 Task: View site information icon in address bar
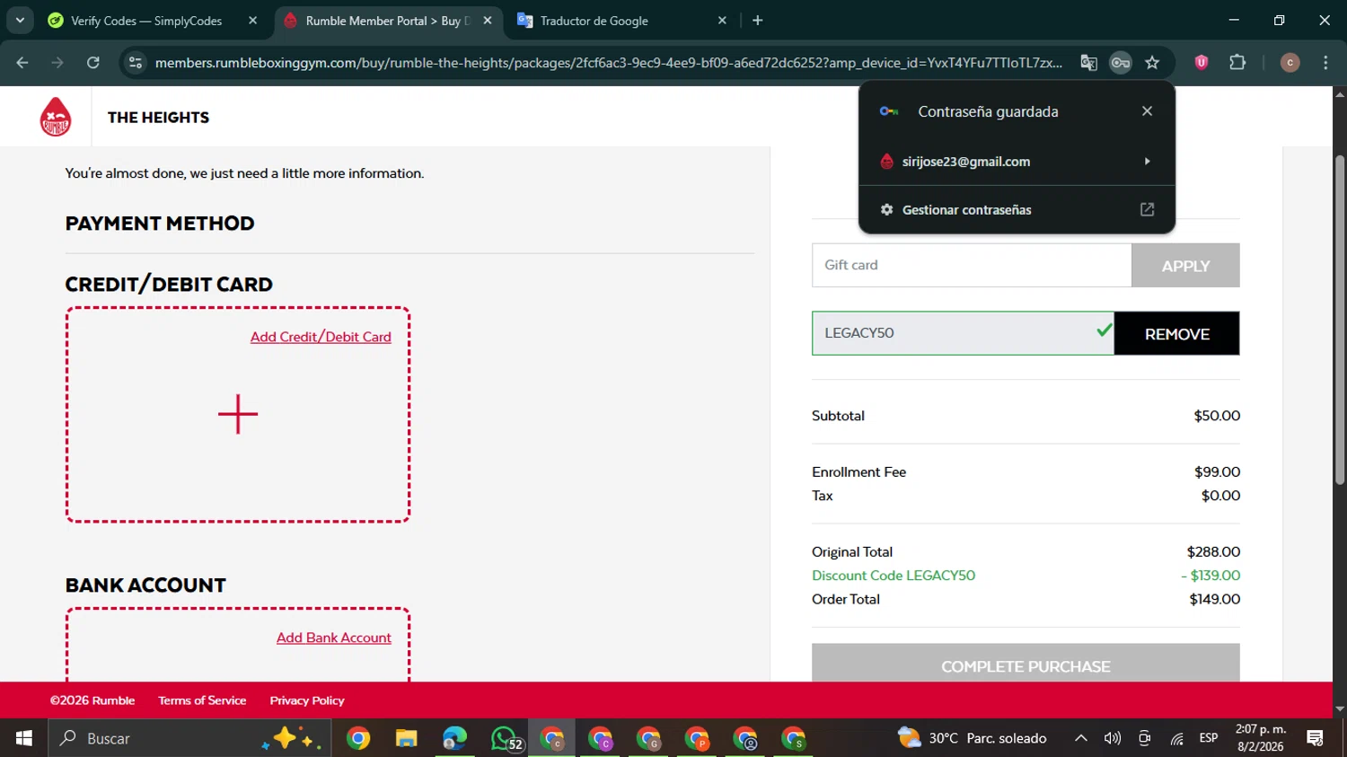point(136,62)
